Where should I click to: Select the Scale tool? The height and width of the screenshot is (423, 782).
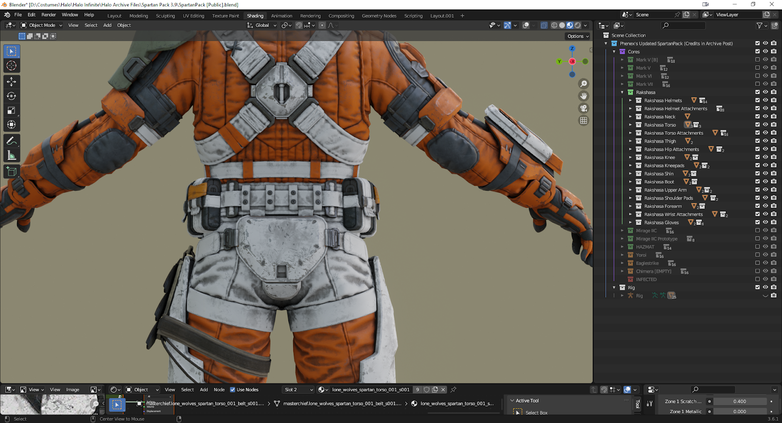12,110
